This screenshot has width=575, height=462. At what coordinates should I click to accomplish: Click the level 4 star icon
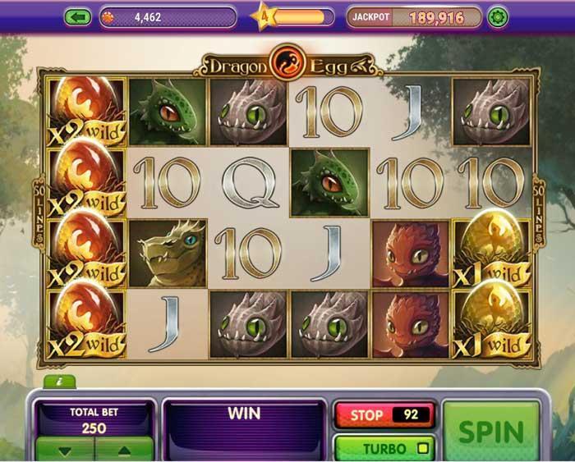click(264, 16)
